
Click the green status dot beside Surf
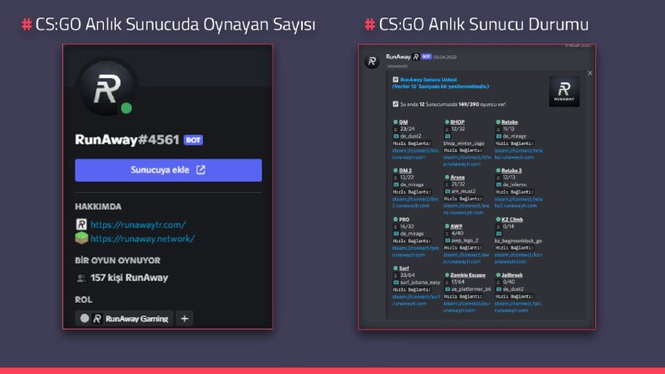coord(395,268)
